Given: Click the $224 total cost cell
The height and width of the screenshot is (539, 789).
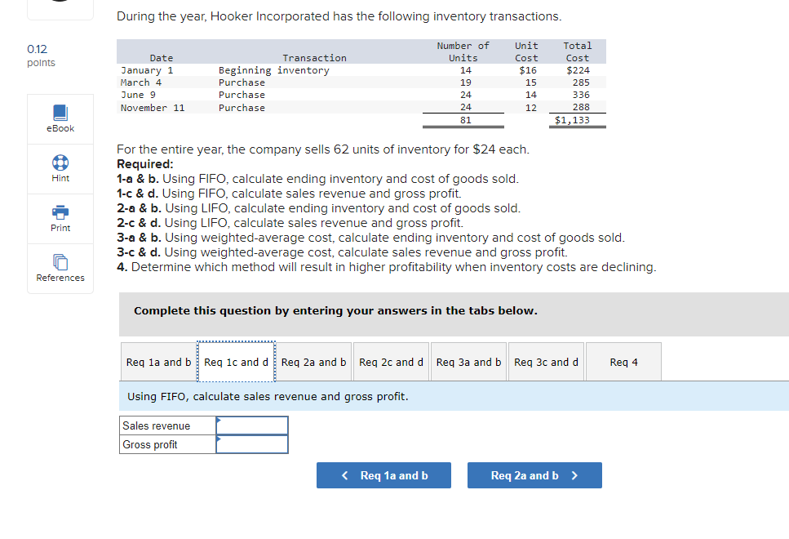Looking at the screenshot, I should pos(578,70).
